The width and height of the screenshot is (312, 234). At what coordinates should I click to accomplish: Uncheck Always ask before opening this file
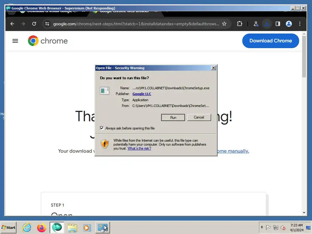click(102, 128)
